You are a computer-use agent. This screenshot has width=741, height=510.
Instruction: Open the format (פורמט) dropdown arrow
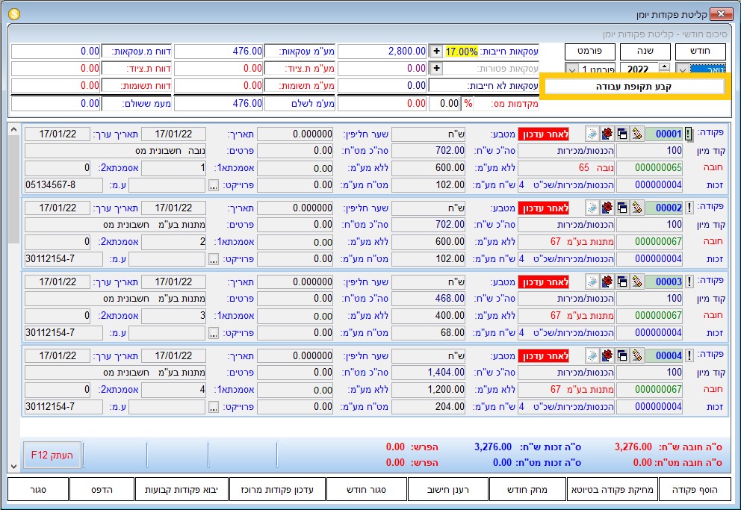coord(571,69)
